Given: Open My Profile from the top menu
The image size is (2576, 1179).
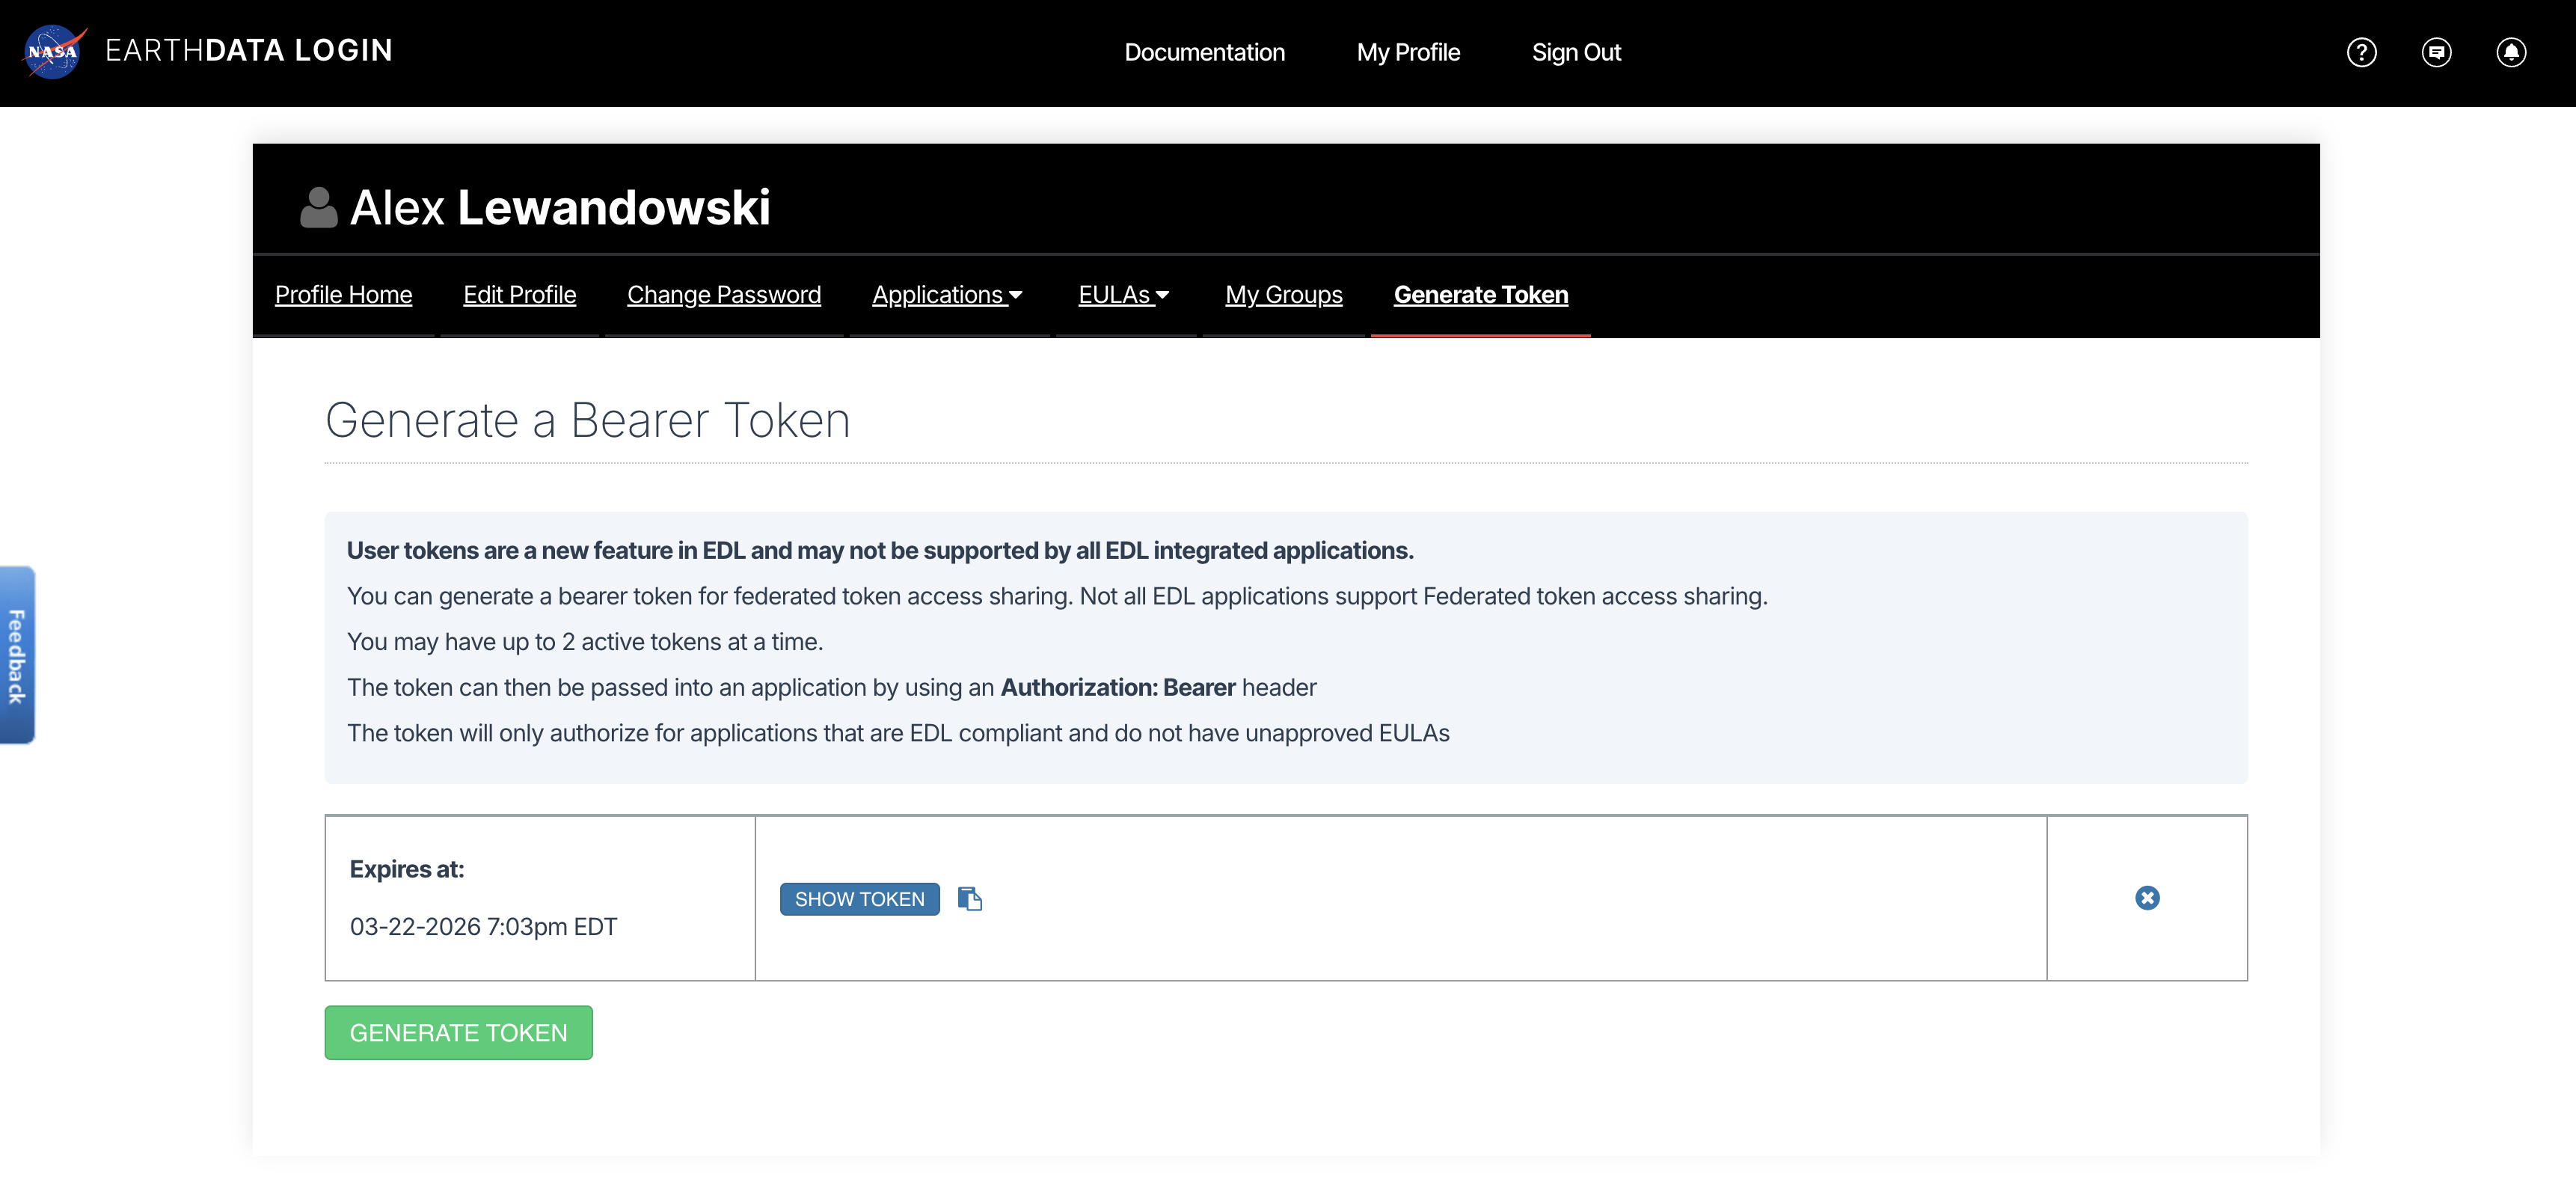Looking at the screenshot, I should 1408,52.
